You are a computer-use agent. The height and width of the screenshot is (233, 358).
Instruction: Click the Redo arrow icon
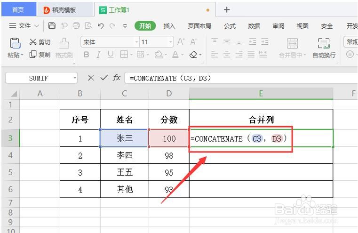point(112,26)
